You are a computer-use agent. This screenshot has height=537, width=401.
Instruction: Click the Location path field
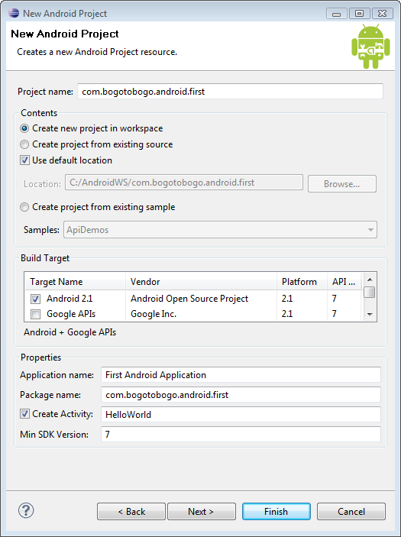pyautogui.click(x=184, y=183)
